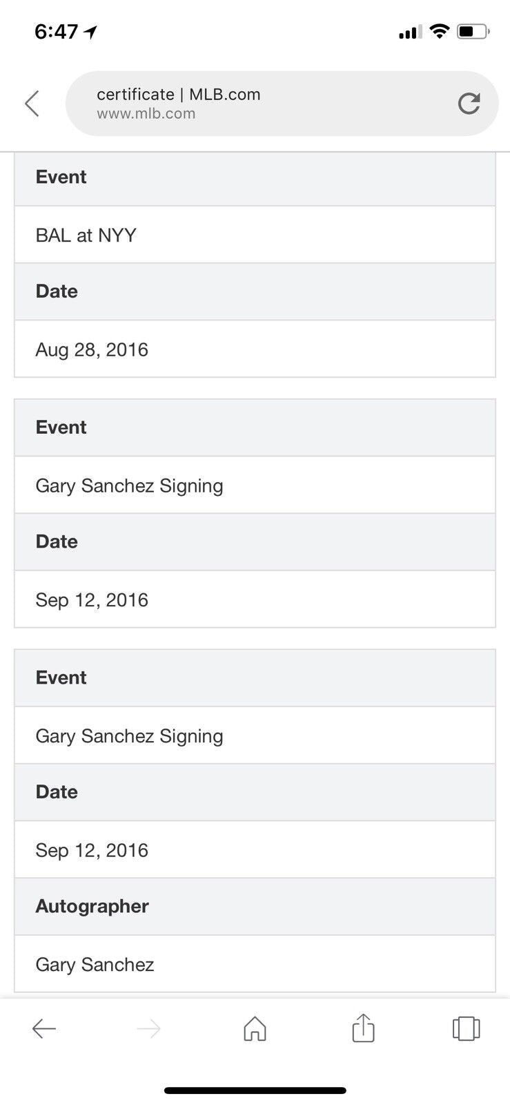Screen dimensions: 510x1105
Task: Tap the first Gary Sanchez Signing row
Action: pos(255,486)
